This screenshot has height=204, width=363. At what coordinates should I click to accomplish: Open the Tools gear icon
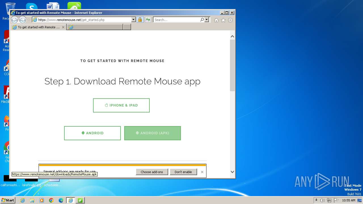tap(230, 20)
